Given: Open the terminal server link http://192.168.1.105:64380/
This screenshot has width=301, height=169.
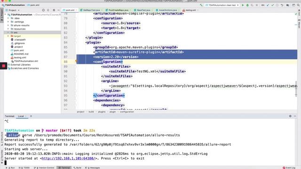Looking at the screenshot, I should point(68,159).
